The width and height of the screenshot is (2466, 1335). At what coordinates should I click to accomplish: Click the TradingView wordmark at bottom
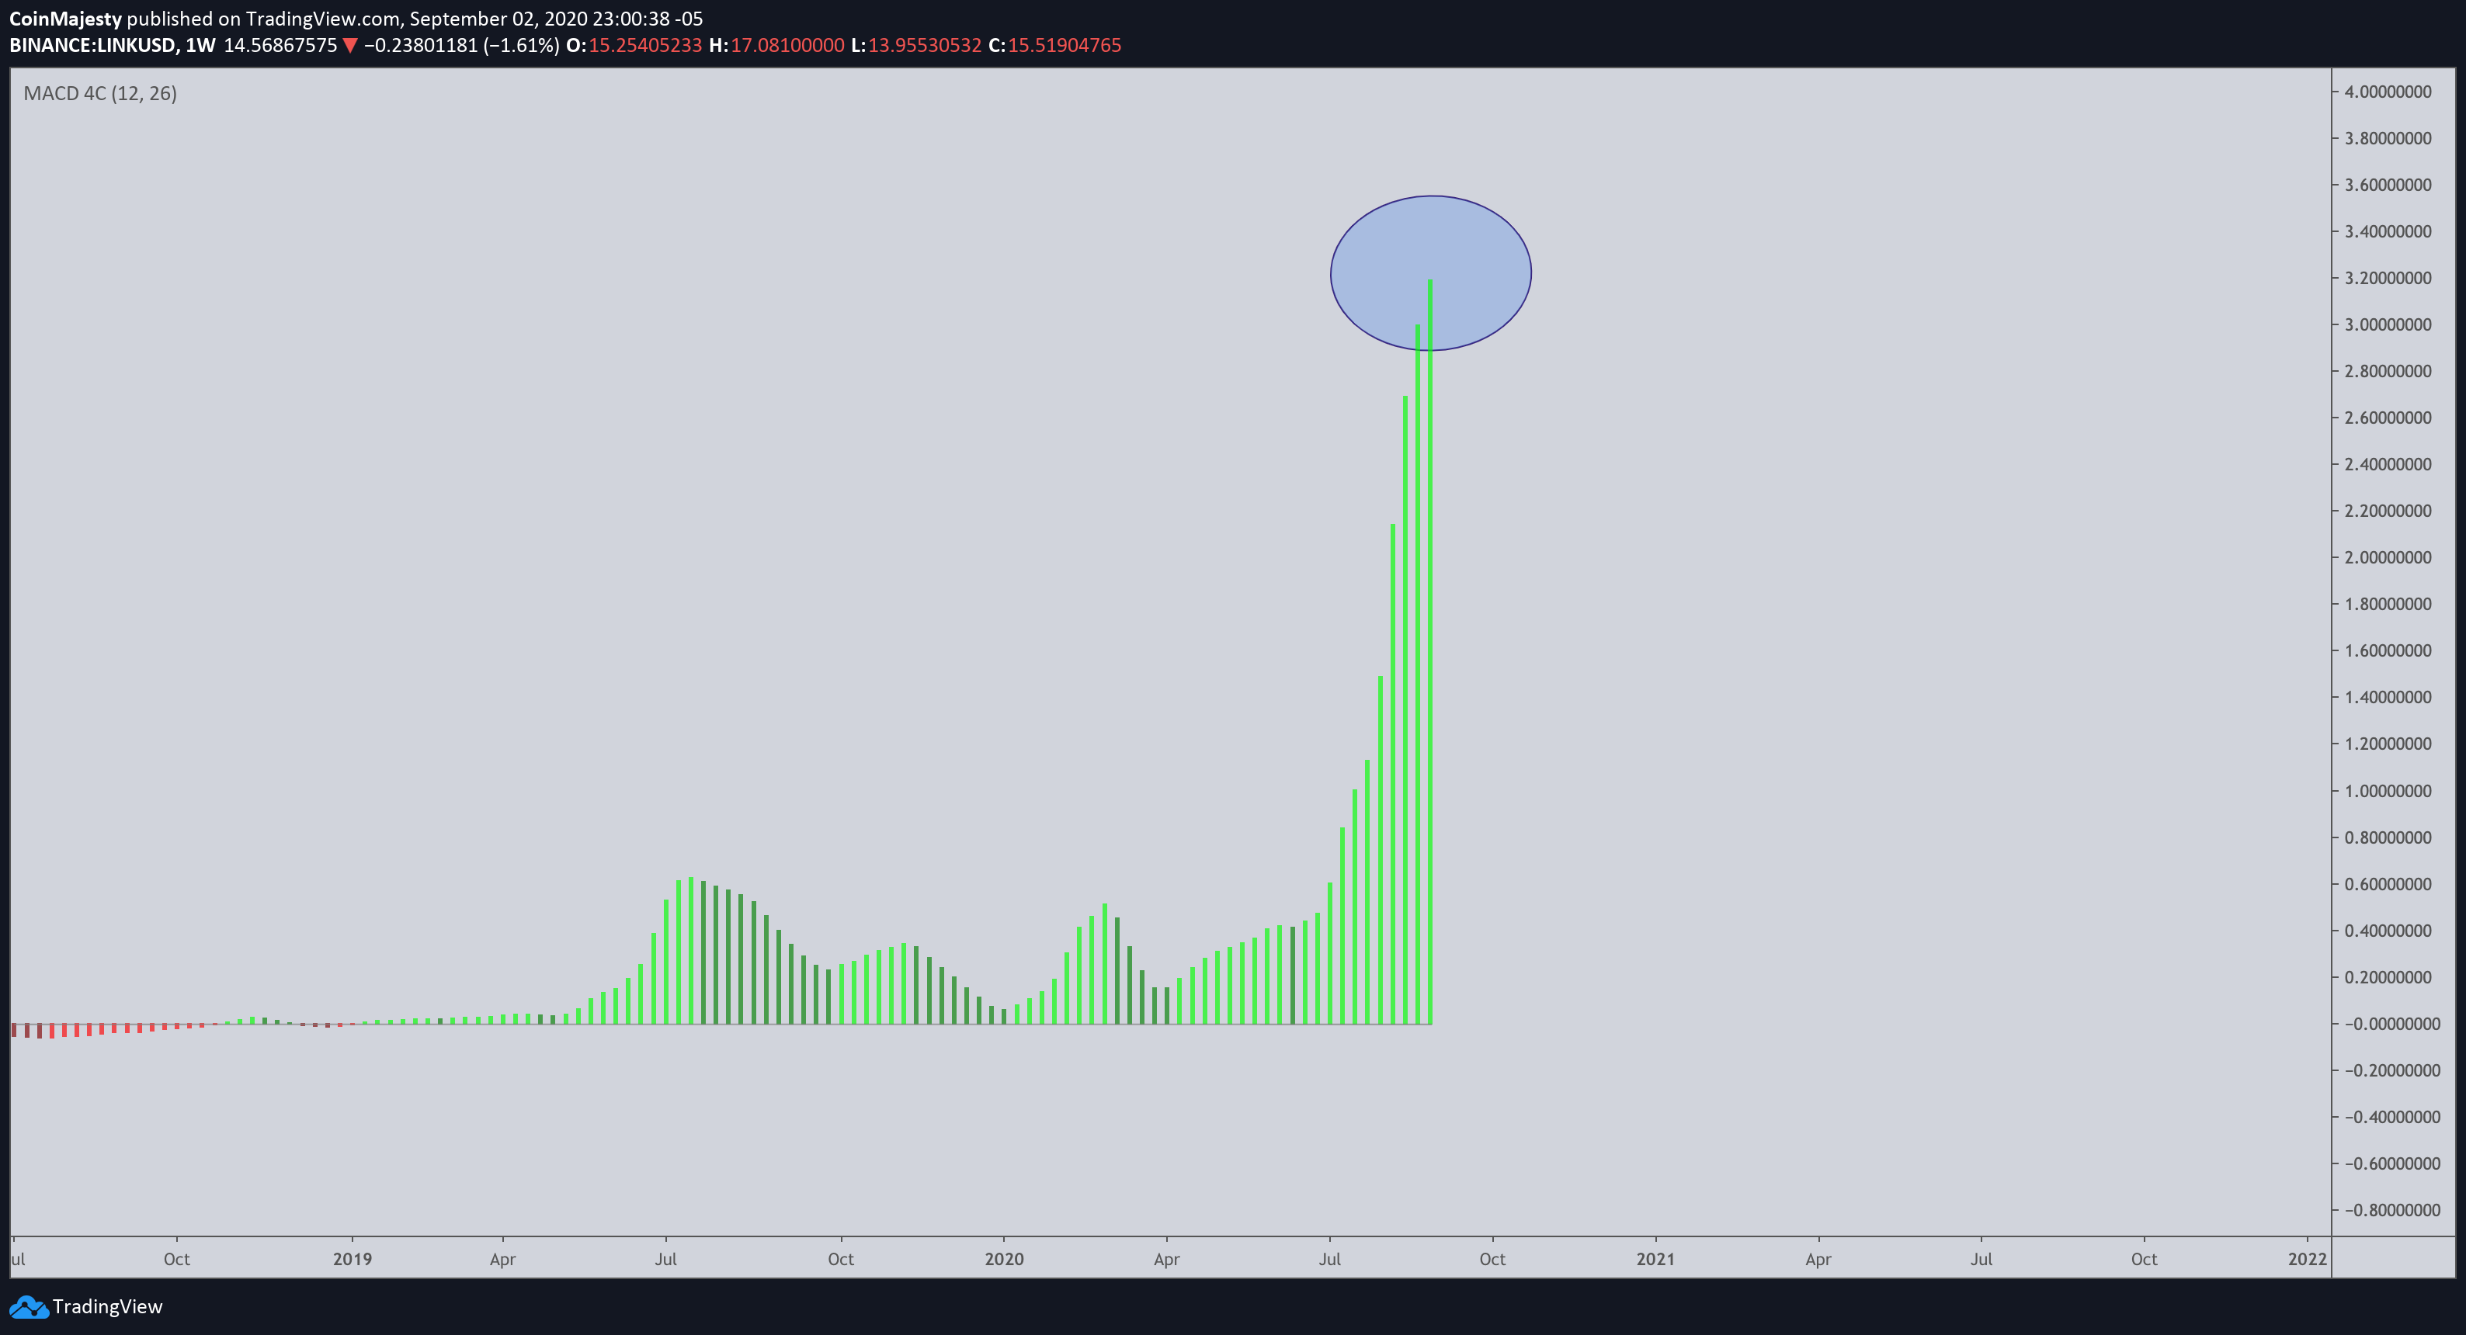pos(107,1306)
